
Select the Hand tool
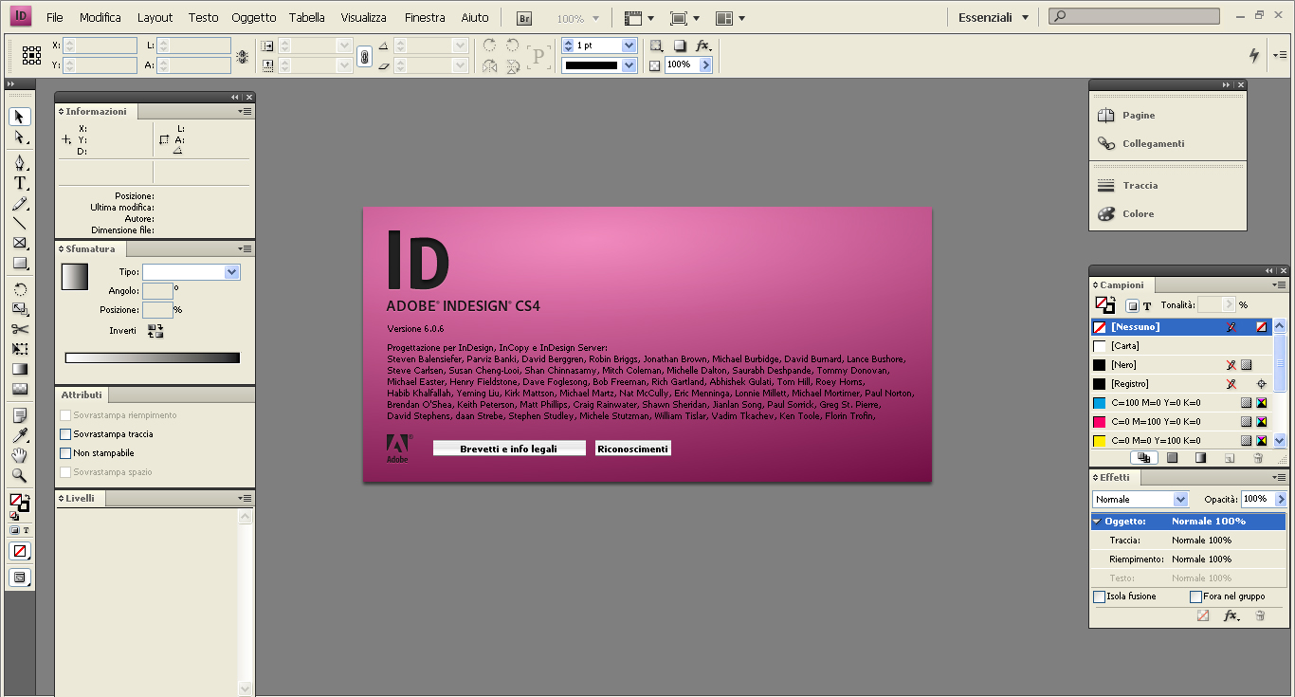pos(20,455)
